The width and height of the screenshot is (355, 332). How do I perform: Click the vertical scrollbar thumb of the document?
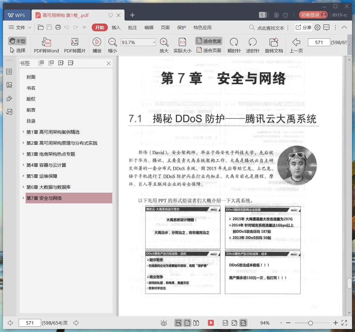point(349,283)
